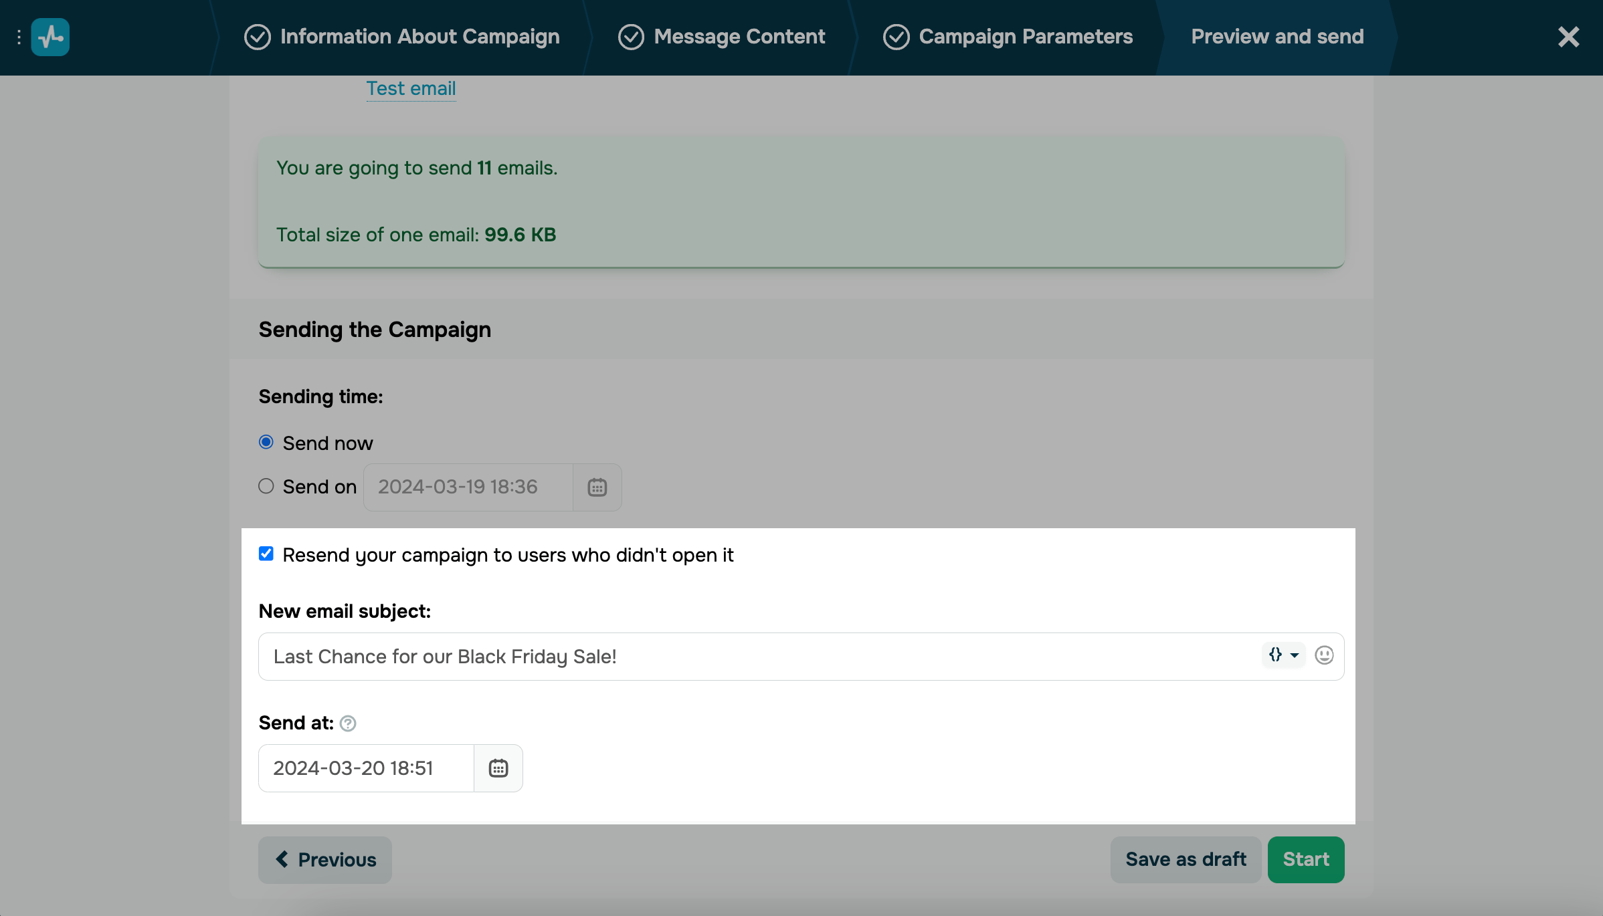Switch to the Preview and send step
The image size is (1603, 916).
click(x=1277, y=37)
